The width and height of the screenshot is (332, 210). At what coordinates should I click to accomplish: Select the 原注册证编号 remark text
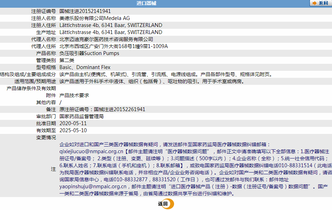coord(102,109)
